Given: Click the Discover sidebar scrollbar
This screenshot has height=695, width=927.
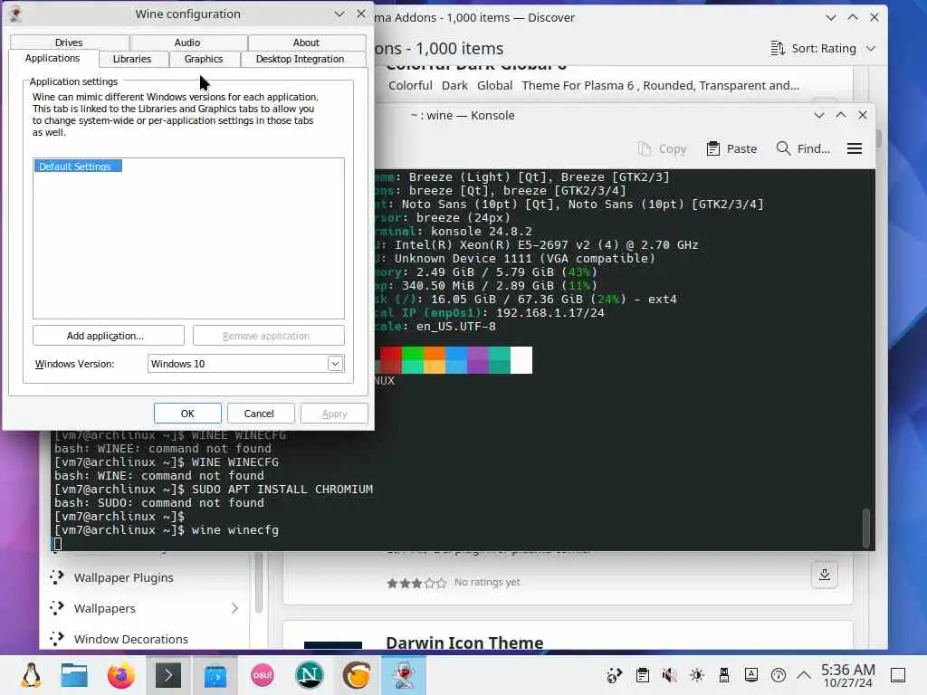Looking at the screenshot, I should (258, 582).
